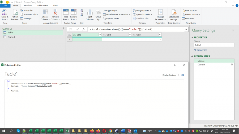Screen dimensions: 239x134
Task: Switch to the Add Column tab
Action: pyautogui.click(x=43, y=6)
